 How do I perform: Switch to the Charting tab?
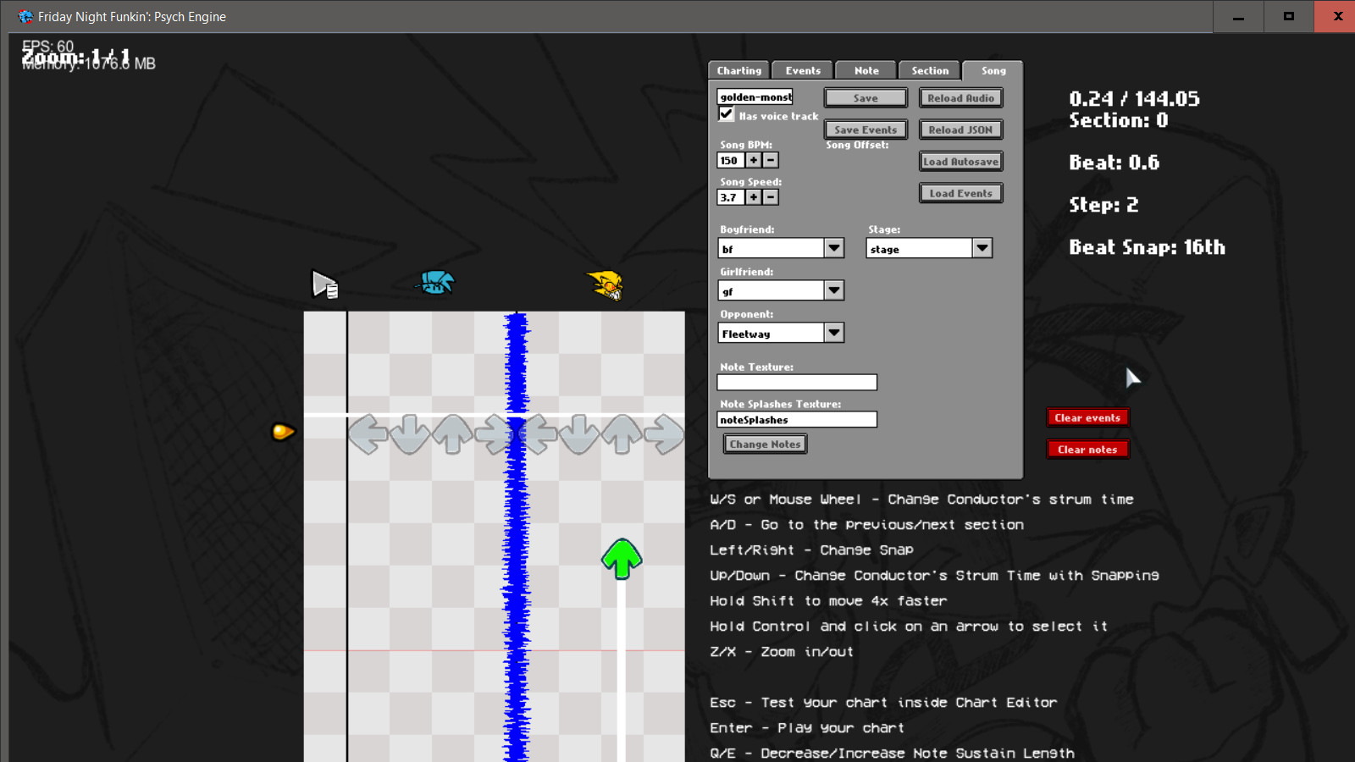pos(739,71)
